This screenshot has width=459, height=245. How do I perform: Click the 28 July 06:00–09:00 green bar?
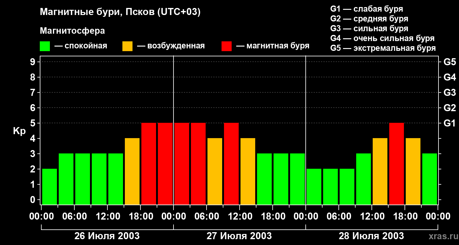pos(347,187)
